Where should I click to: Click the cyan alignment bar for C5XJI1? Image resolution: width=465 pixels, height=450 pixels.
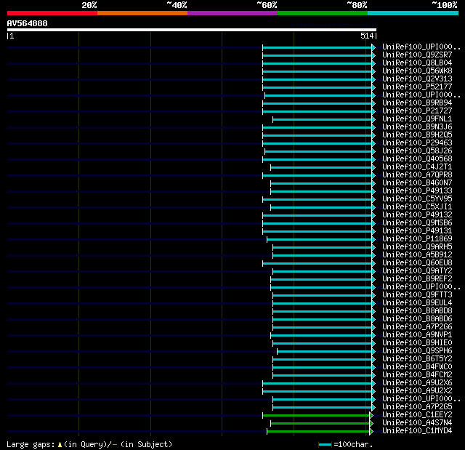(321, 207)
